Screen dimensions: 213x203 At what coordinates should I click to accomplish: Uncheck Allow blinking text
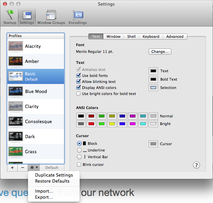[x=78, y=81]
